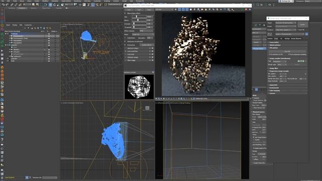Image resolution: width=322 pixels, height=181 pixels.
Task: Toggle Show Horizon Line checkbox
Action: tap(254, 108)
